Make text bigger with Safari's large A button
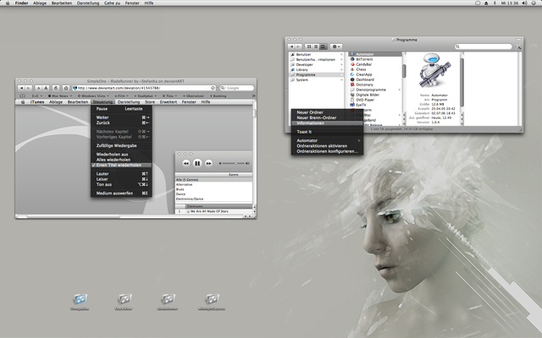This screenshot has height=338, width=542. [45, 88]
